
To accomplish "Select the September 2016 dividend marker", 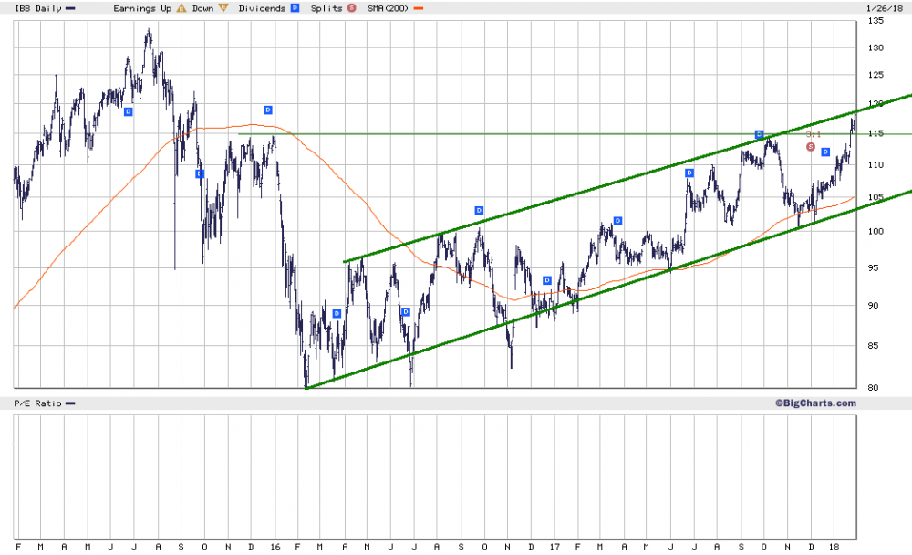I will [x=479, y=211].
